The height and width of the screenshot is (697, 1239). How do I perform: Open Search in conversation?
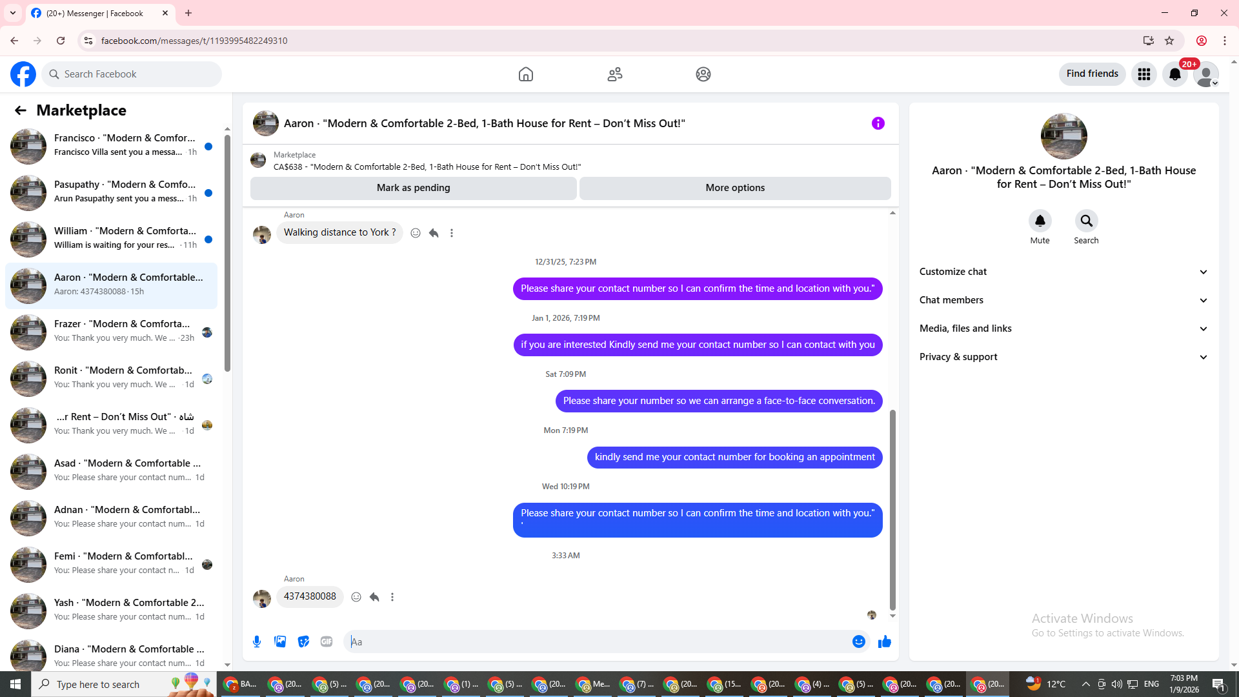1086,221
